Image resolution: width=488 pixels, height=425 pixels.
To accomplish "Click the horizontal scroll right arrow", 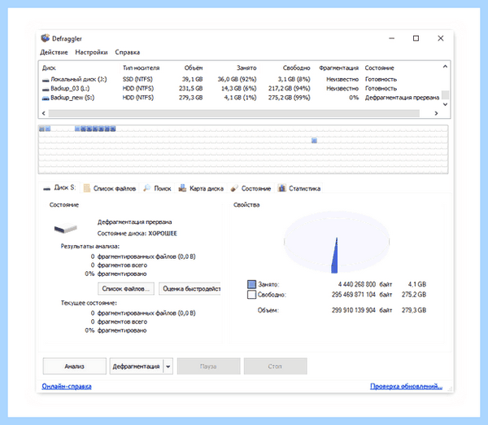I will tap(436, 113).
